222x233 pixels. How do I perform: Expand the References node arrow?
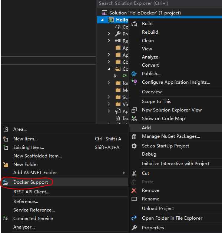[x=109, y=41]
